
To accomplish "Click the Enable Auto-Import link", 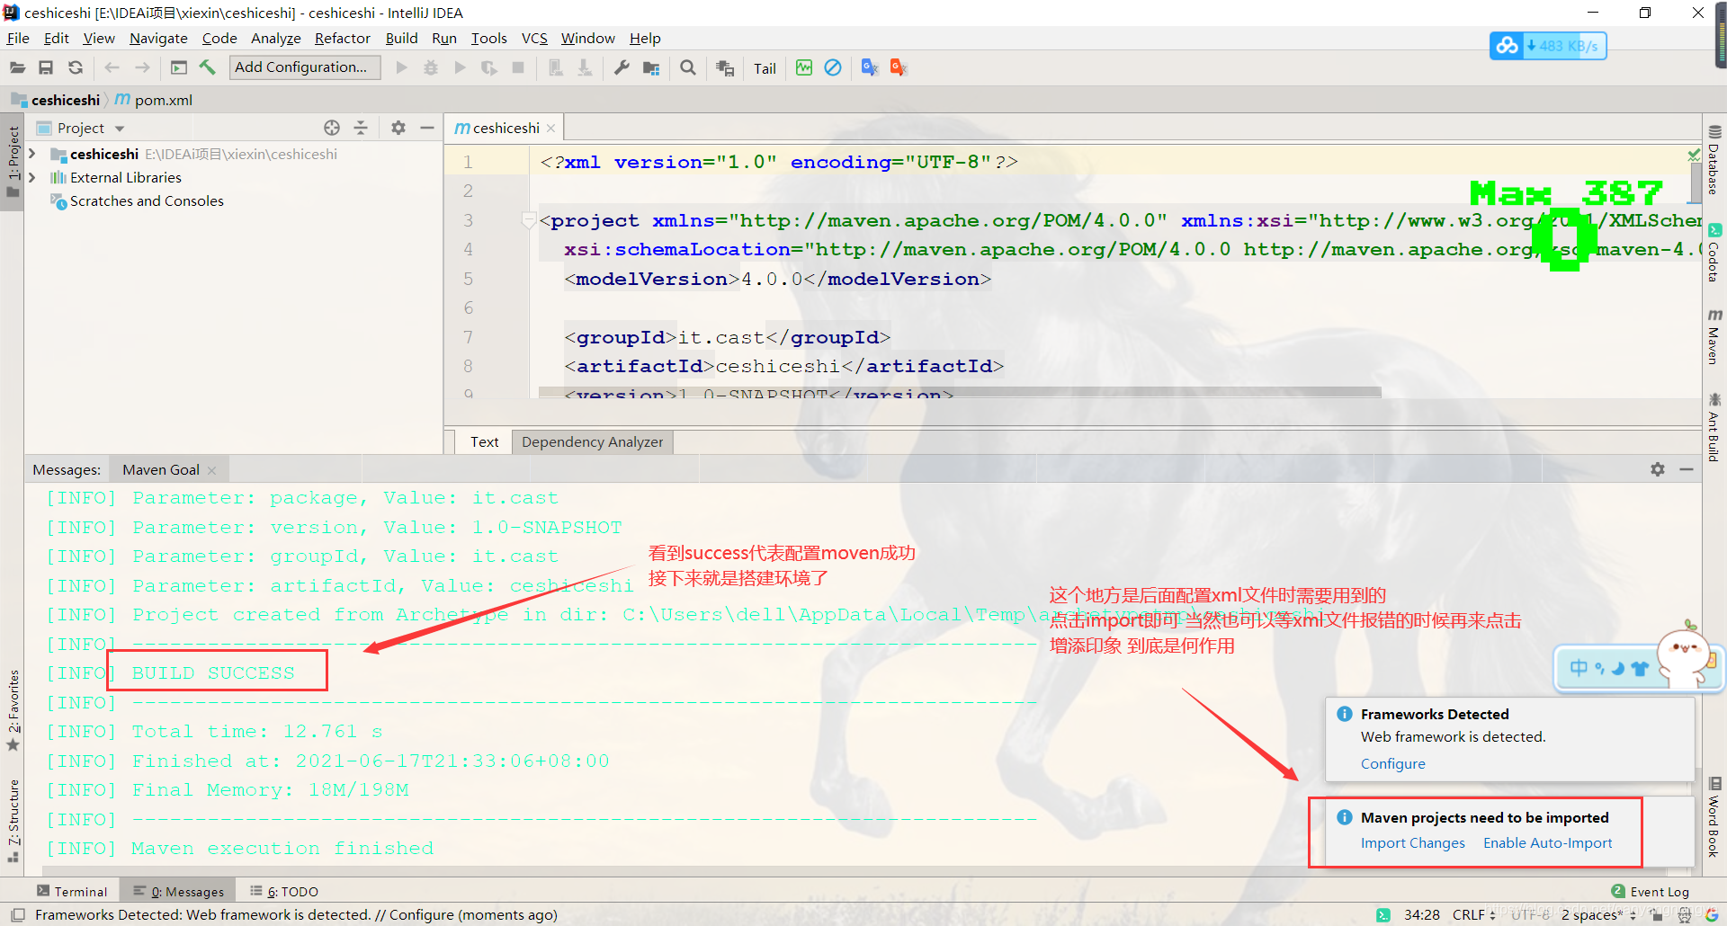I will [1547, 843].
